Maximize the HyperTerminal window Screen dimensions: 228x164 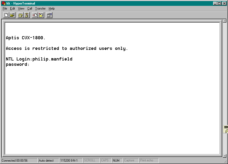219,3
